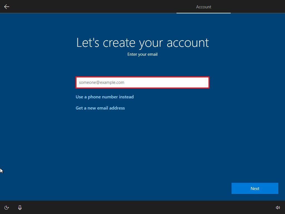Screen dimensions: 285x214
Task: Click the phone number sign-in option
Action: 105,97
